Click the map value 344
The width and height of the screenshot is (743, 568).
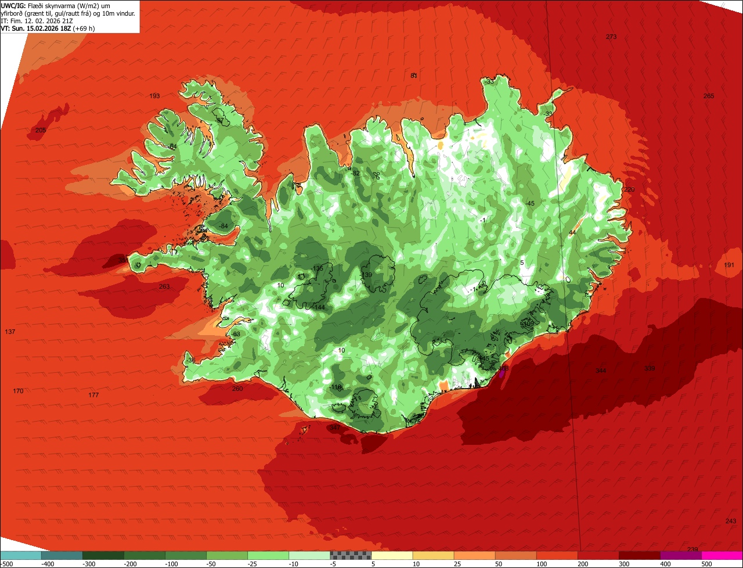point(601,371)
